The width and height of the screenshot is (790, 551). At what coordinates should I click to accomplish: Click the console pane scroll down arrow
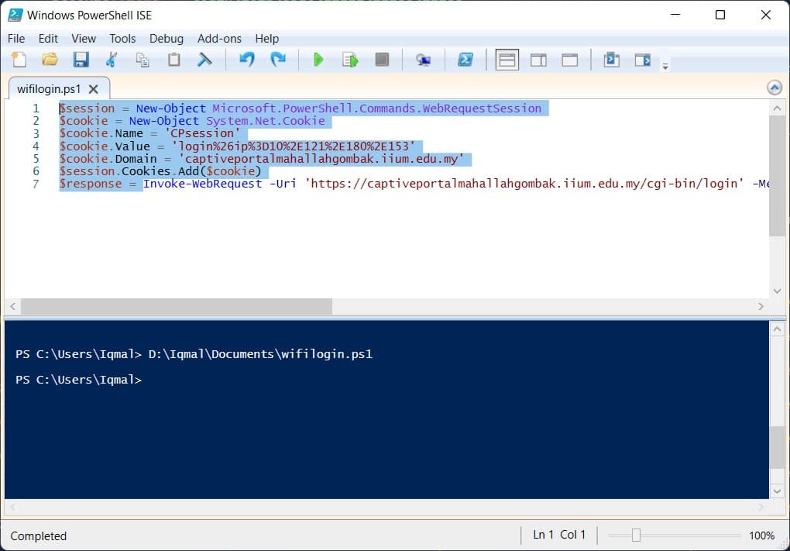click(777, 491)
